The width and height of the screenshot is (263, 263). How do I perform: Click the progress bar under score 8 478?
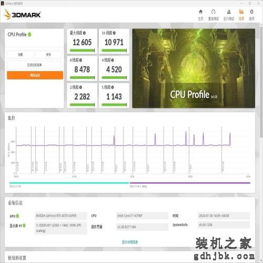point(82,77)
